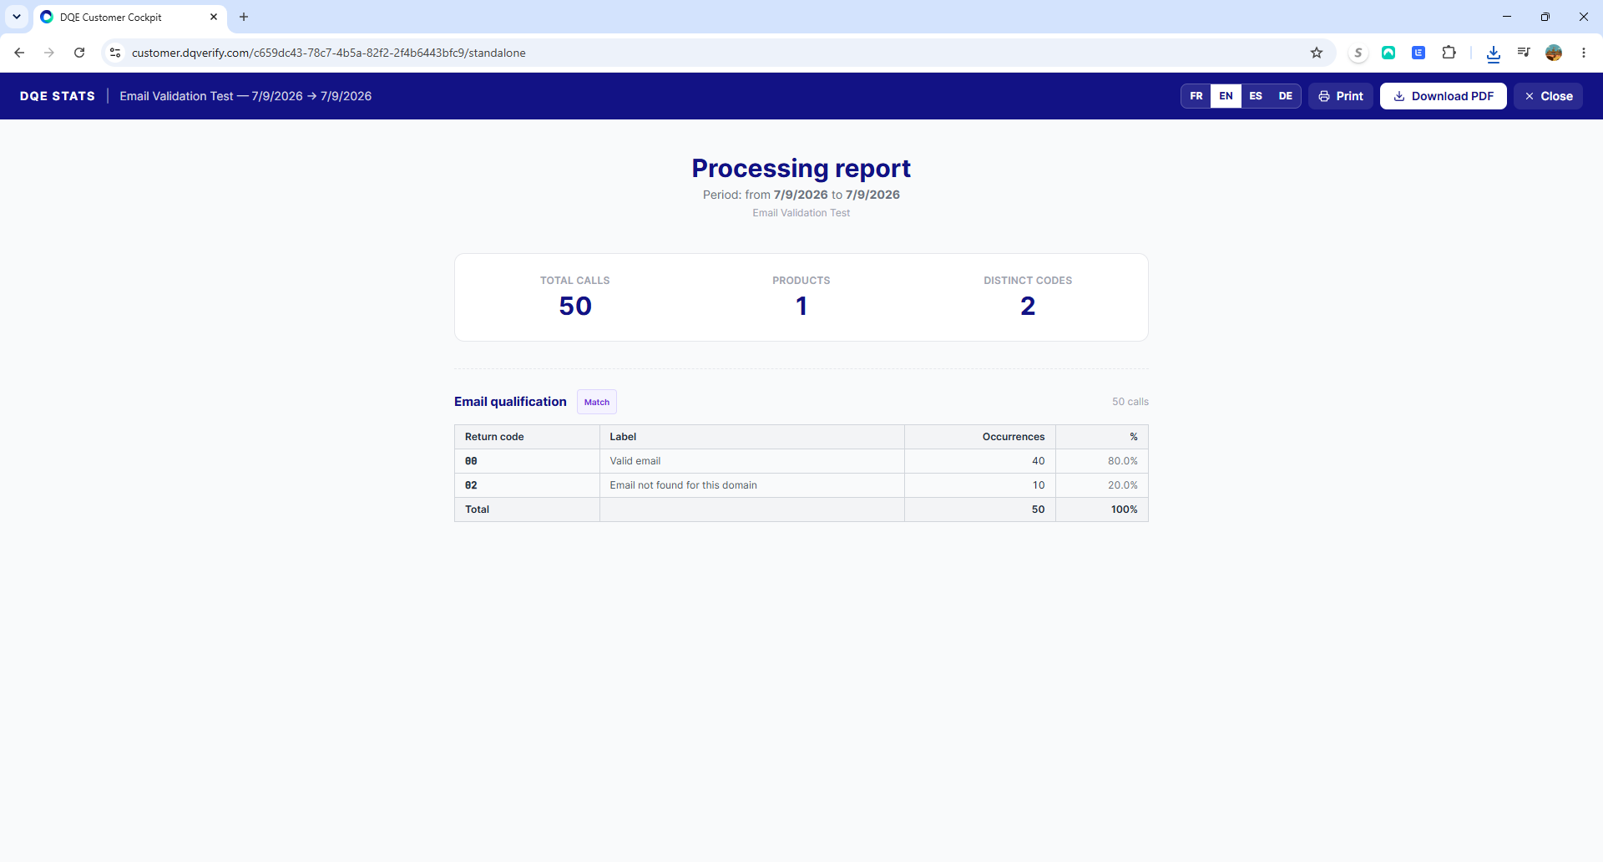Open site information icon in address bar
The image size is (1603, 862).
tap(115, 53)
